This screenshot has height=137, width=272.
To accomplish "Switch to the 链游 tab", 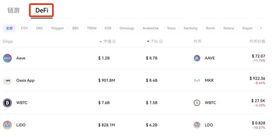I will pyautogui.click(x=13, y=10).
